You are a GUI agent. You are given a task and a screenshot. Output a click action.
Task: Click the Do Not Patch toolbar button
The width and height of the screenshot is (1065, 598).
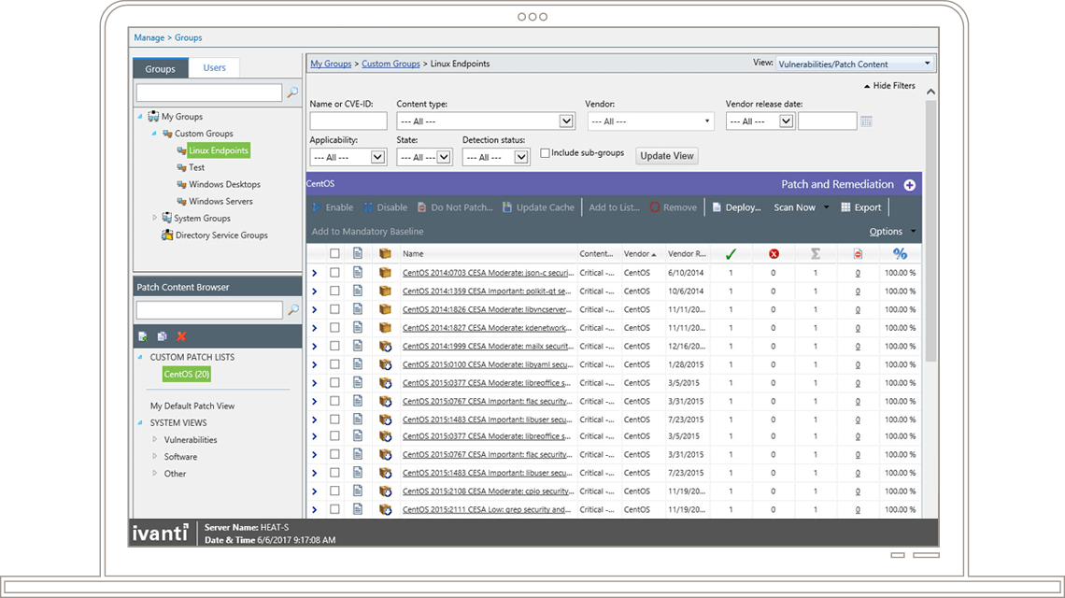tap(455, 207)
